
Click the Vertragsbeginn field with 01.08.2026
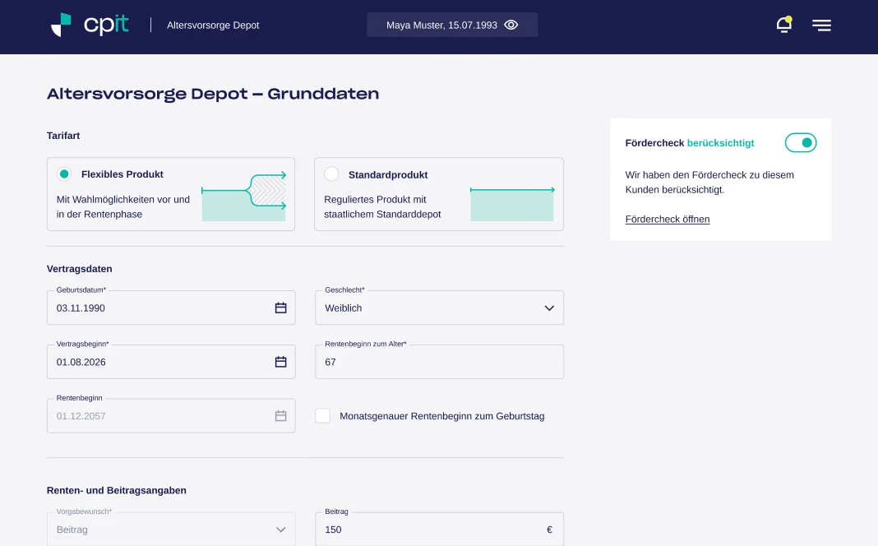pos(171,362)
